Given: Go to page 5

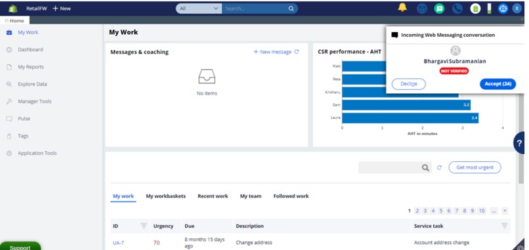Looking at the screenshot, I should (x=440, y=211).
